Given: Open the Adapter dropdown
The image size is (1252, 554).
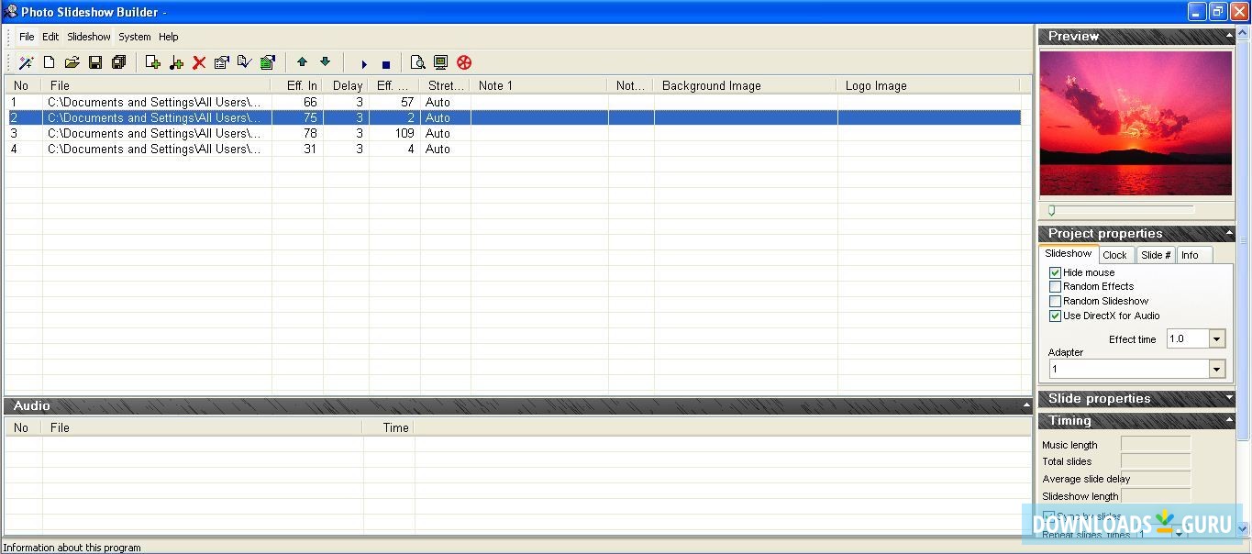Looking at the screenshot, I should (1217, 369).
